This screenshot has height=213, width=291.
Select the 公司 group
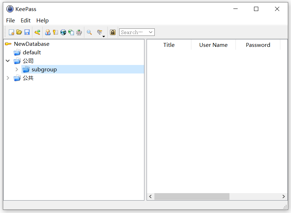28,61
